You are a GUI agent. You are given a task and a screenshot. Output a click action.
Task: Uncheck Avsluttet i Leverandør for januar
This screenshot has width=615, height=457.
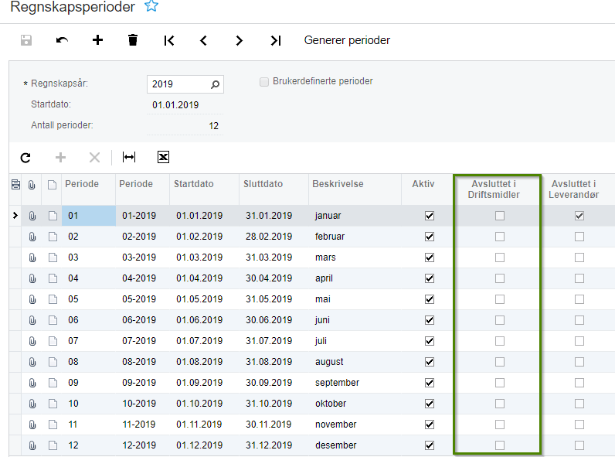coord(579,216)
